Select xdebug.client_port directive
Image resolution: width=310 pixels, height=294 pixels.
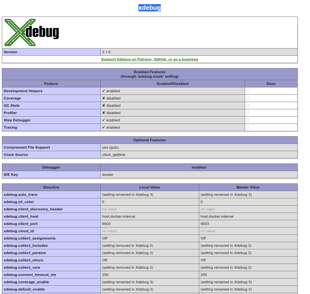pos(21,224)
